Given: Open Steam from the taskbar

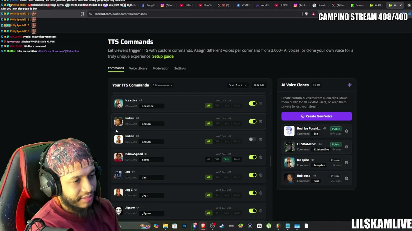Looking at the screenshot, I should pyautogui.click(x=222, y=226).
